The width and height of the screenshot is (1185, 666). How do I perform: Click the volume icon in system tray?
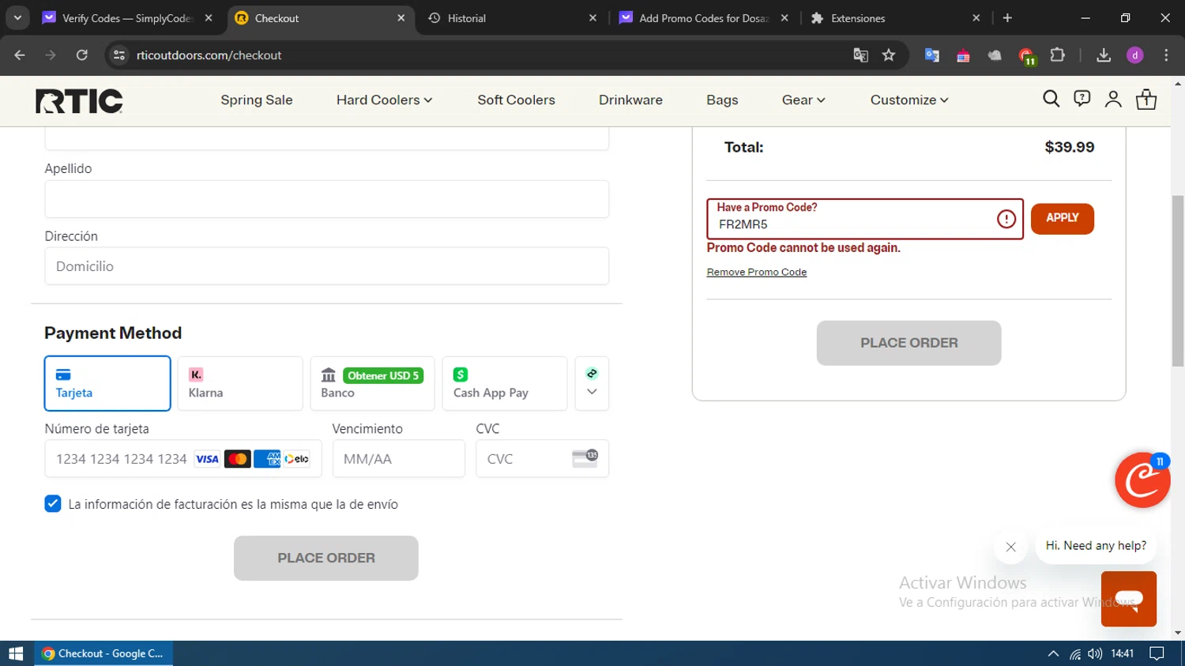[x=1094, y=653]
